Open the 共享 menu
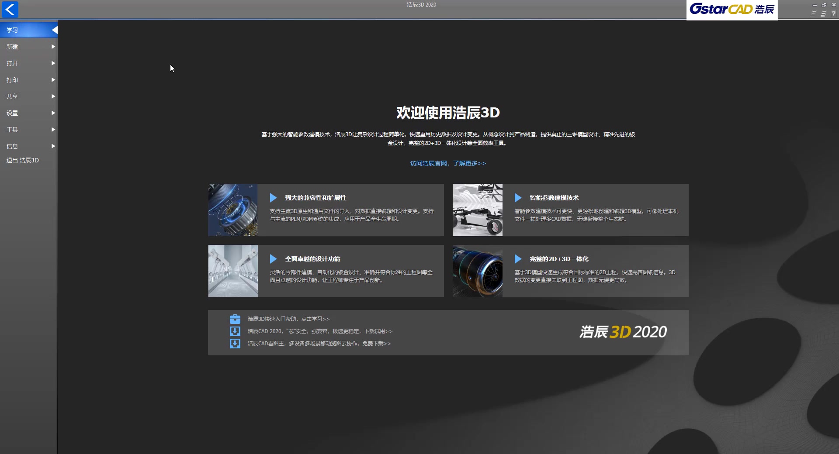This screenshot has width=839, height=454. (x=29, y=96)
